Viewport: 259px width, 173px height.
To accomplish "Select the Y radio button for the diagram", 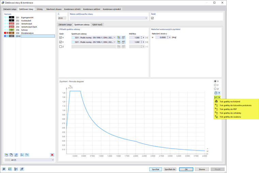I will (x=215, y=85).
